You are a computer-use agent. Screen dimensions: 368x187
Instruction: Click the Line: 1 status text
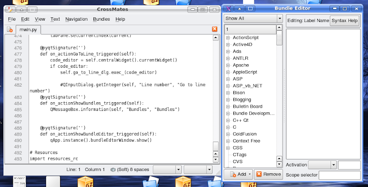click(x=73, y=170)
